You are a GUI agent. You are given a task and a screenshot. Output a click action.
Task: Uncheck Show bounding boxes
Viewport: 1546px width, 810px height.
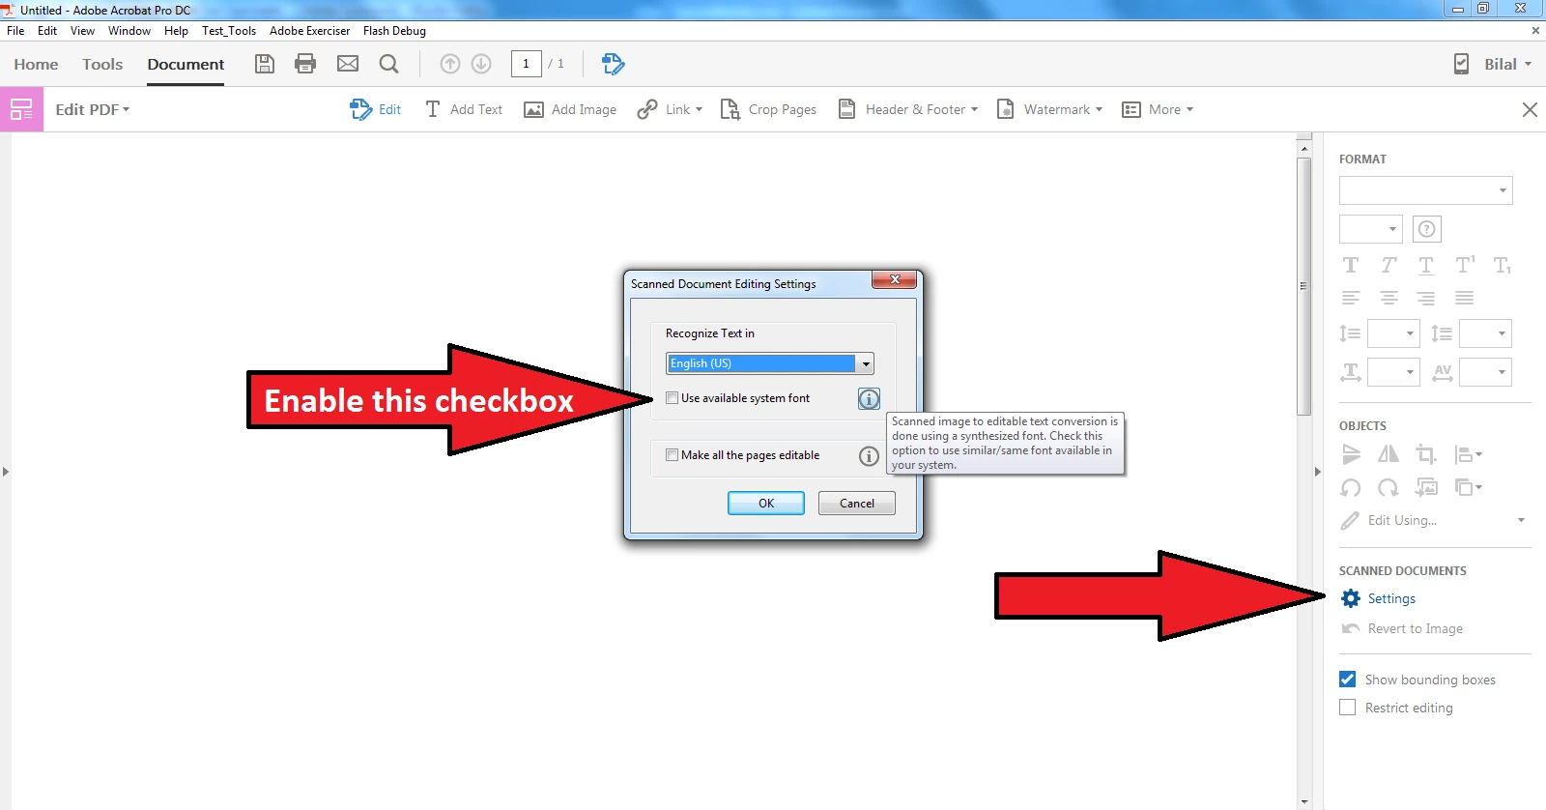(1348, 680)
